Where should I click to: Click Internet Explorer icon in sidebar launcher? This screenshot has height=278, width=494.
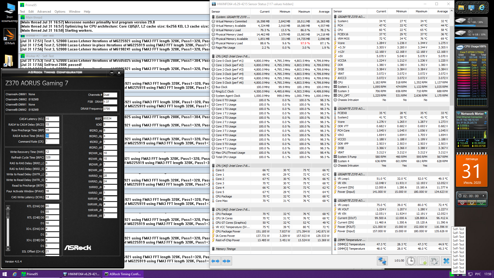click(481, 8)
